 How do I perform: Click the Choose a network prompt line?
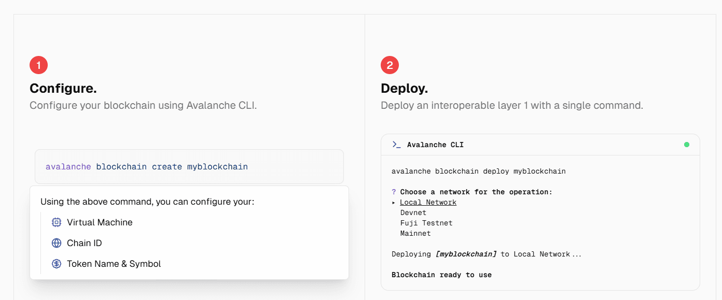tap(472, 192)
